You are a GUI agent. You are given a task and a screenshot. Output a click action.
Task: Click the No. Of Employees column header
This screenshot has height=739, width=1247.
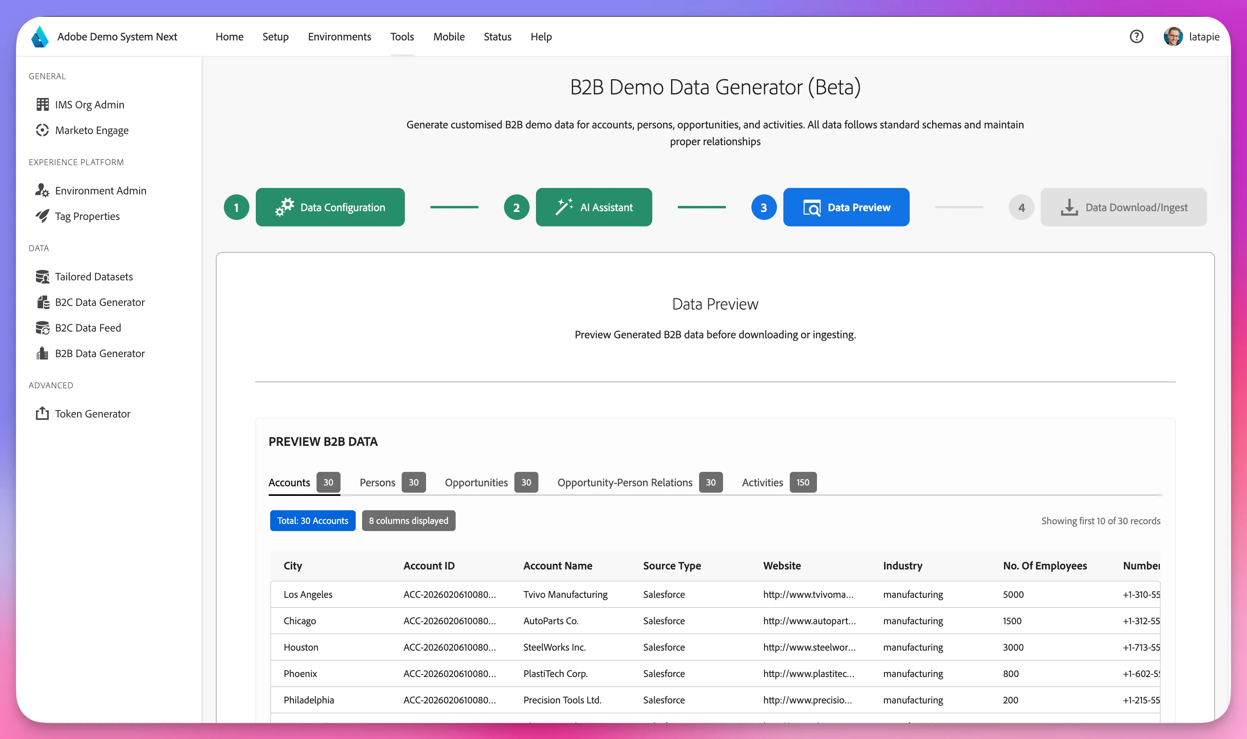(x=1045, y=566)
